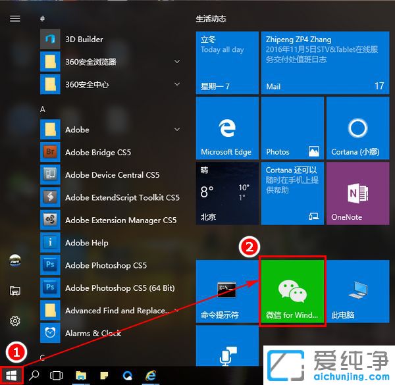The height and width of the screenshot is (385, 395).
Task: Launch 3D Builder from app list
Action: [50, 39]
